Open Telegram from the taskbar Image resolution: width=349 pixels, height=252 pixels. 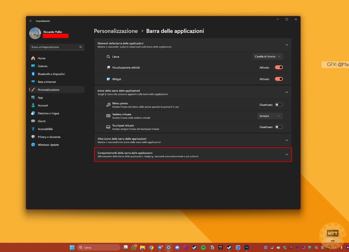click(x=160, y=247)
